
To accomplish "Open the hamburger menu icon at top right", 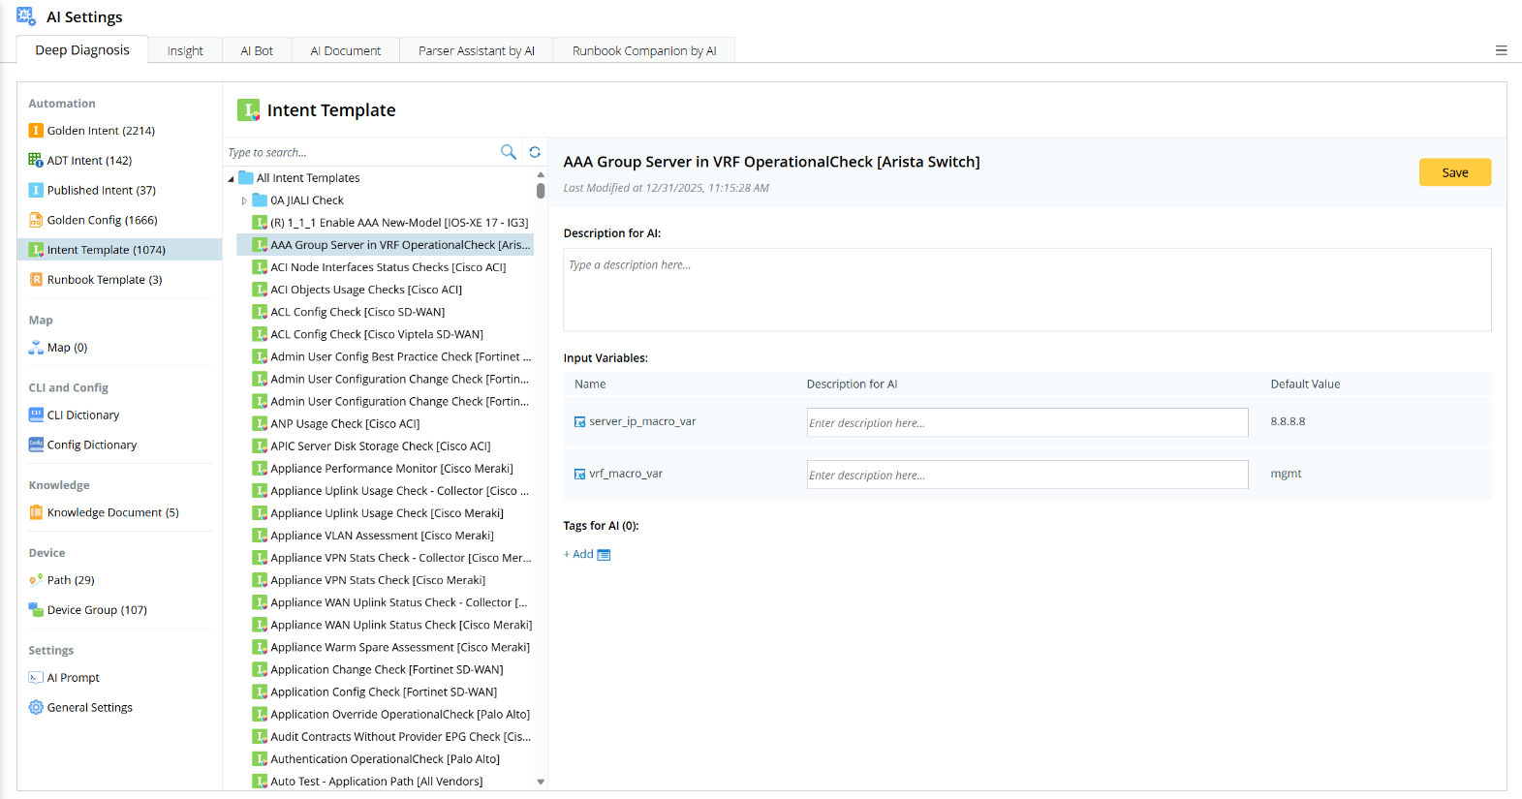I will tap(1501, 50).
